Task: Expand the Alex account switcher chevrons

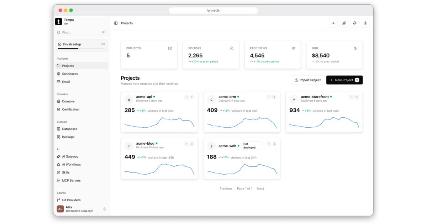Action: pos(105,209)
